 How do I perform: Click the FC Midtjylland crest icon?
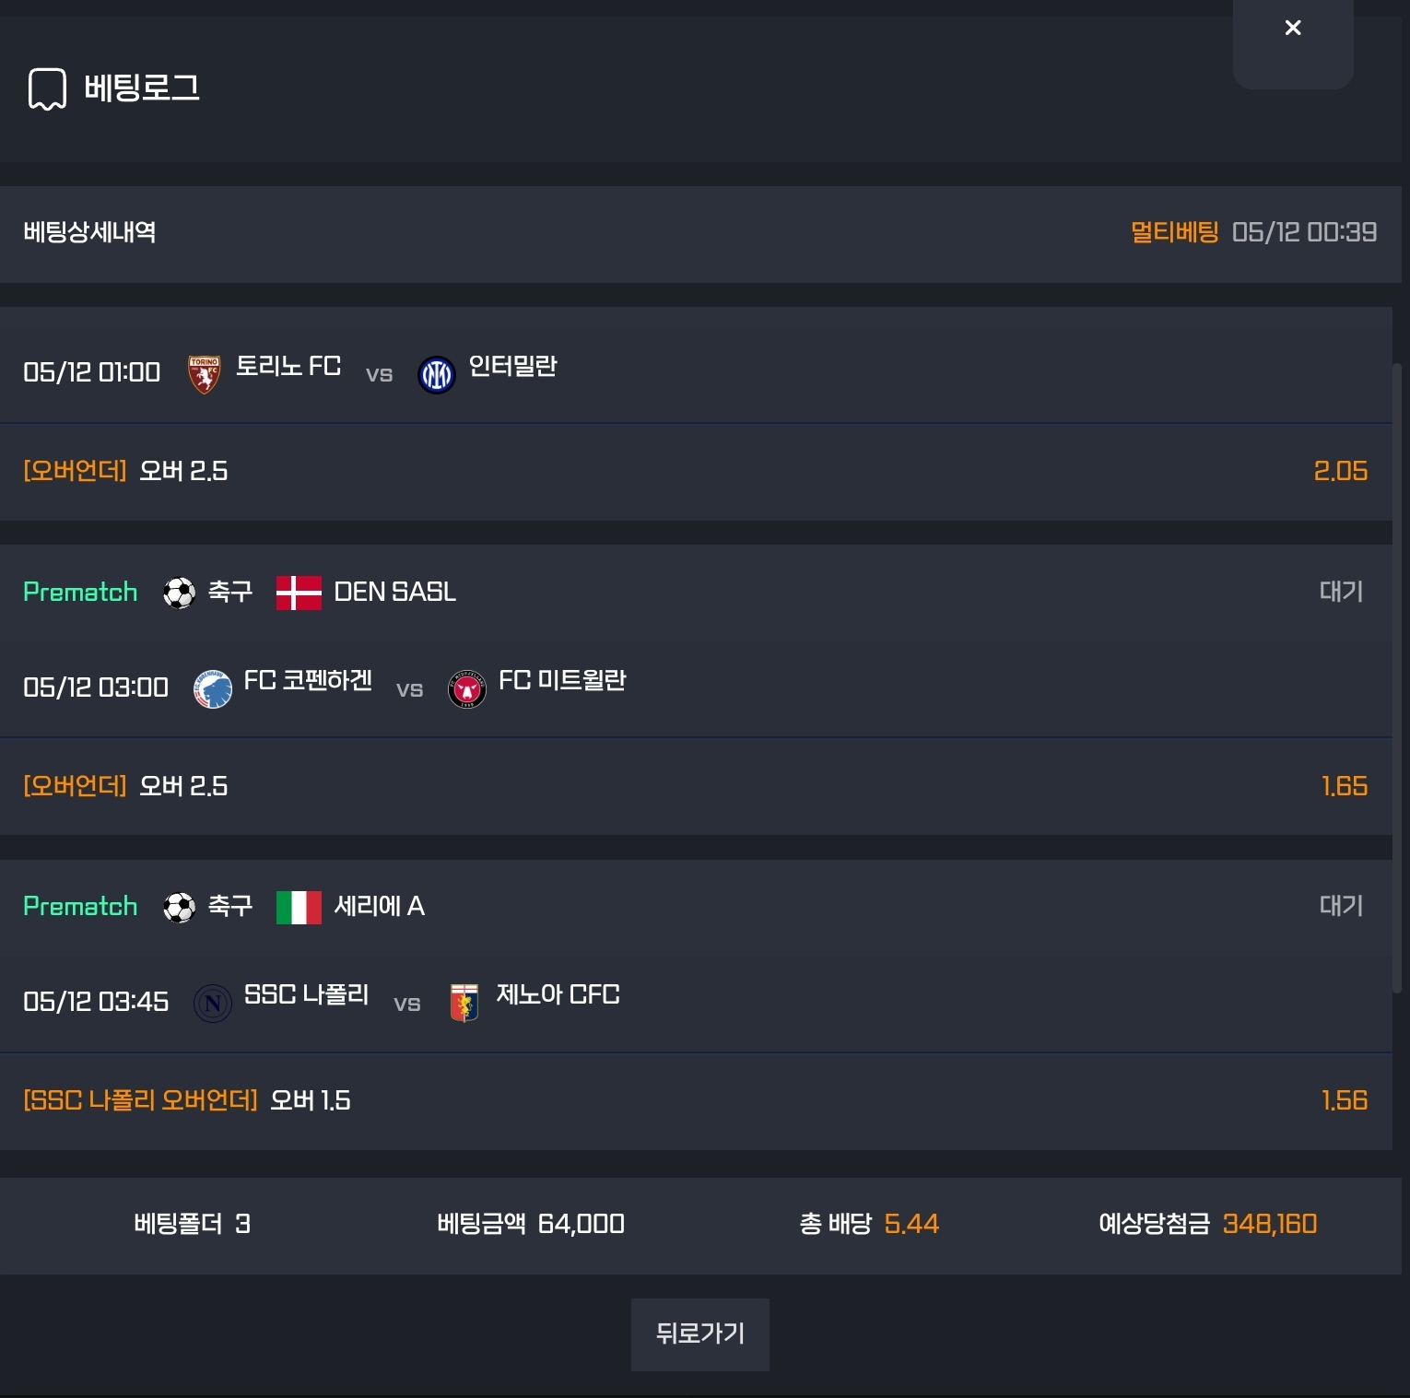tap(467, 689)
